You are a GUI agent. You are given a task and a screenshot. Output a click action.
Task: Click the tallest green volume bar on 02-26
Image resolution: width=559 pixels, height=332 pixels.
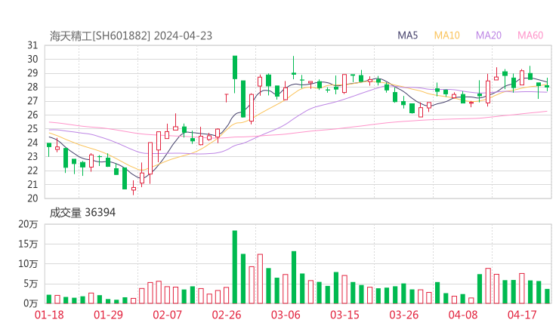pyautogui.click(x=235, y=267)
